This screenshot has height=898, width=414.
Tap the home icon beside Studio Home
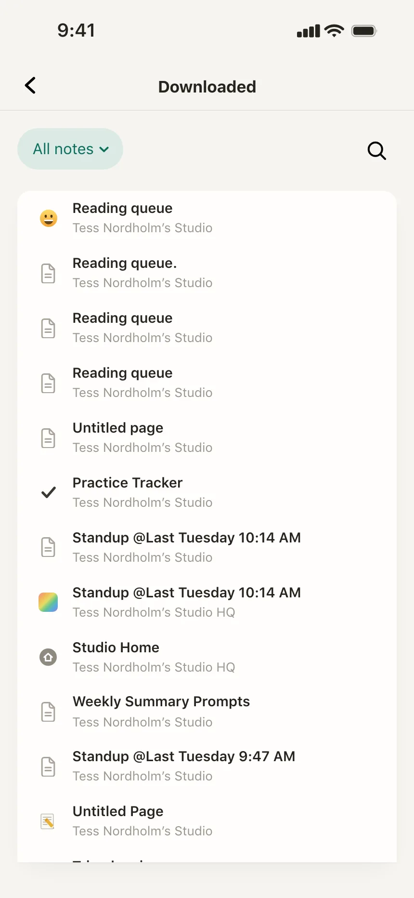pyautogui.click(x=48, y=657)
